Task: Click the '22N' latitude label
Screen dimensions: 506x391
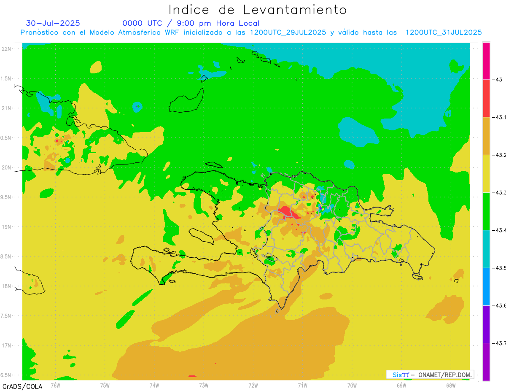Action: pyautogui.click(x=7, y=49)
